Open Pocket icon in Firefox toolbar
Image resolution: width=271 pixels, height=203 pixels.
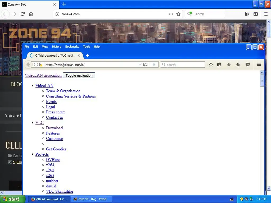coord(248,64)
